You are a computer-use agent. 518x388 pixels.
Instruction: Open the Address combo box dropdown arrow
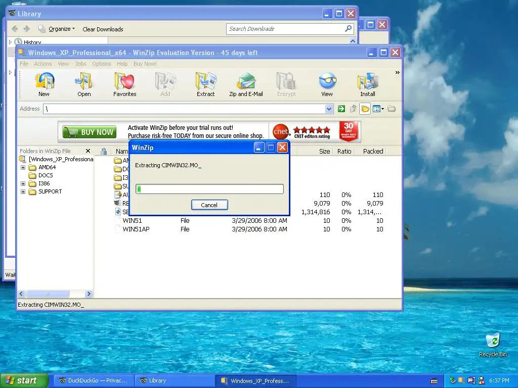(x=329, y=109)
